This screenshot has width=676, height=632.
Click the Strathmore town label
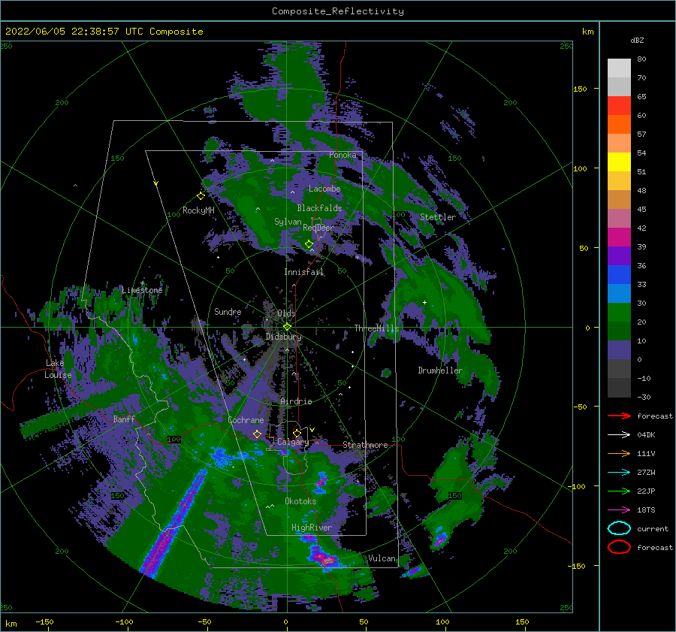click(365, 445)
